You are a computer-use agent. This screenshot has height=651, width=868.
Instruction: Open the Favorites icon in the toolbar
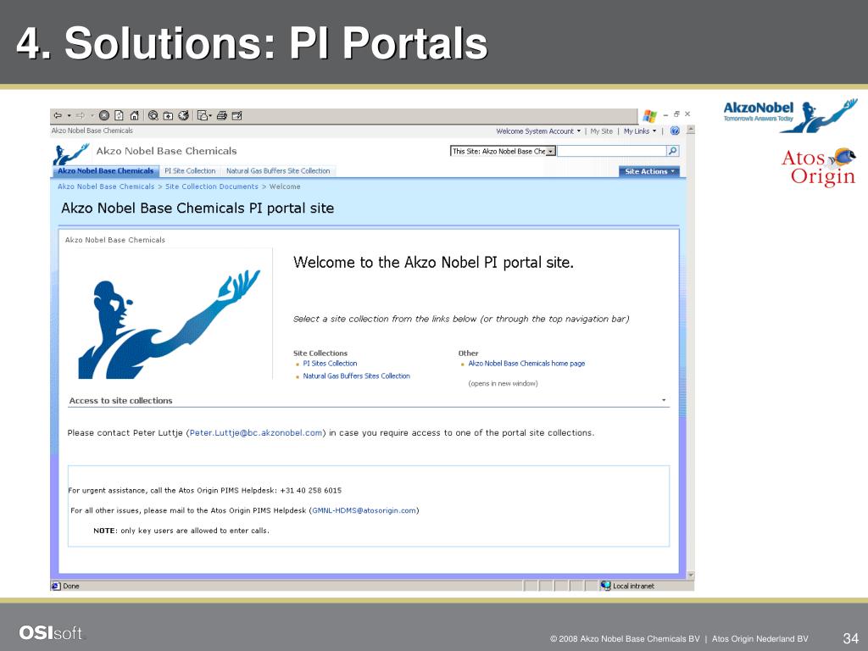point(169,115)
